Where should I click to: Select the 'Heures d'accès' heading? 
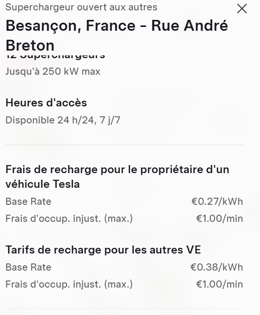click(46, 103)
